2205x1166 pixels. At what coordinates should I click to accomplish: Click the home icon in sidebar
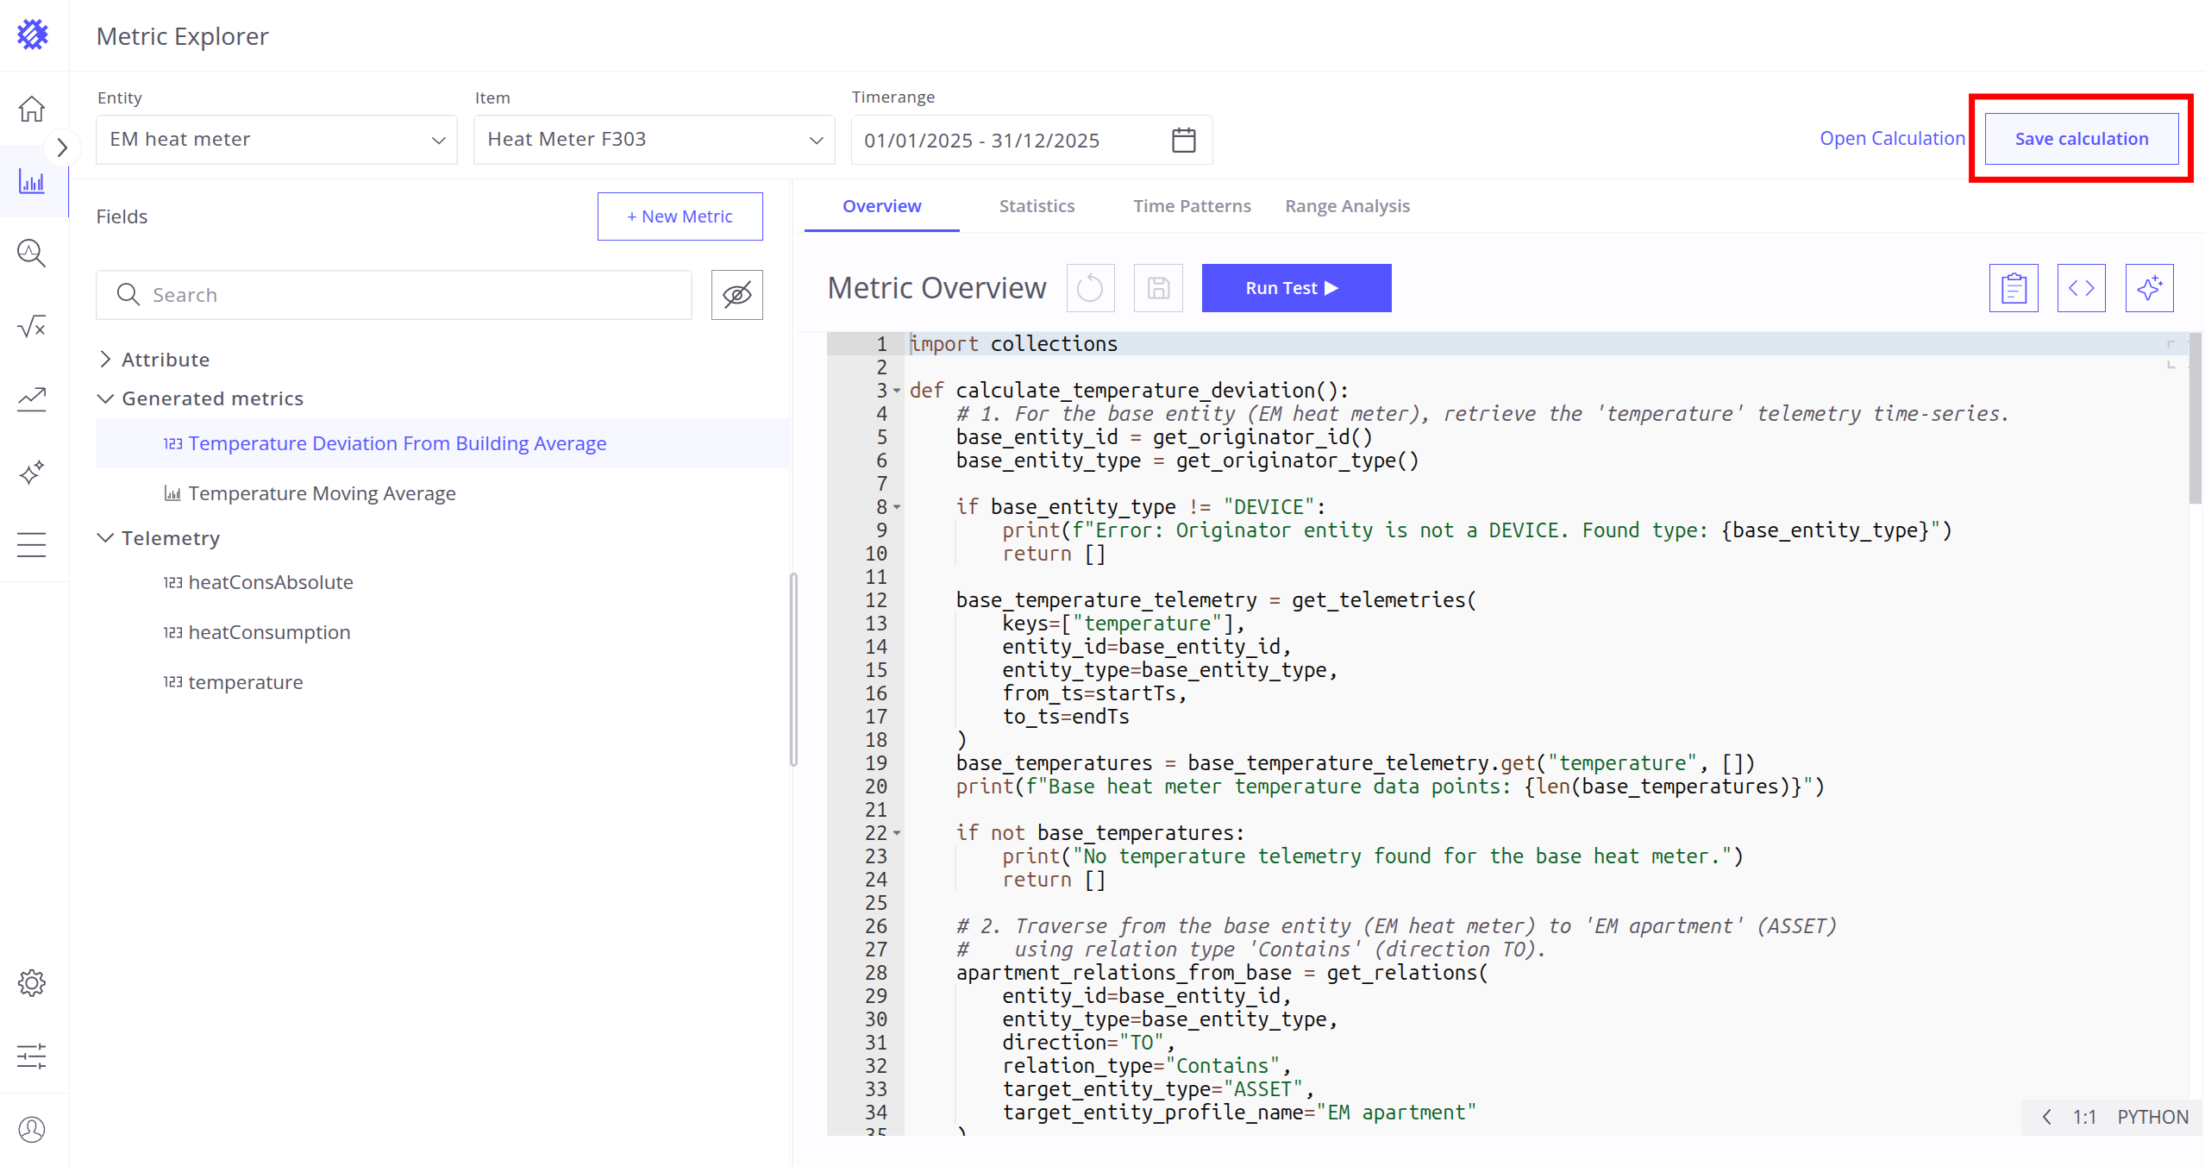[x=32, y=110]
